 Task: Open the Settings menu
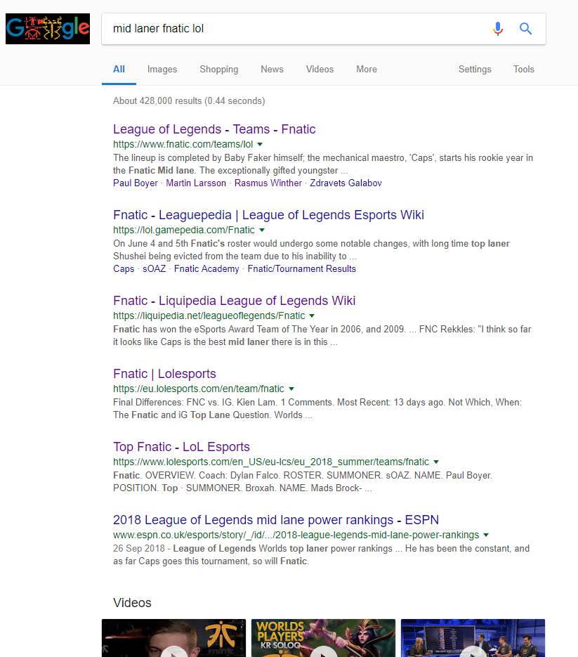coord(475,69)
